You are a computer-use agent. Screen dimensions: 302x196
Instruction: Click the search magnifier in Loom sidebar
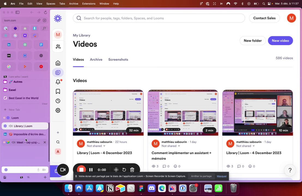click(58, 142)
